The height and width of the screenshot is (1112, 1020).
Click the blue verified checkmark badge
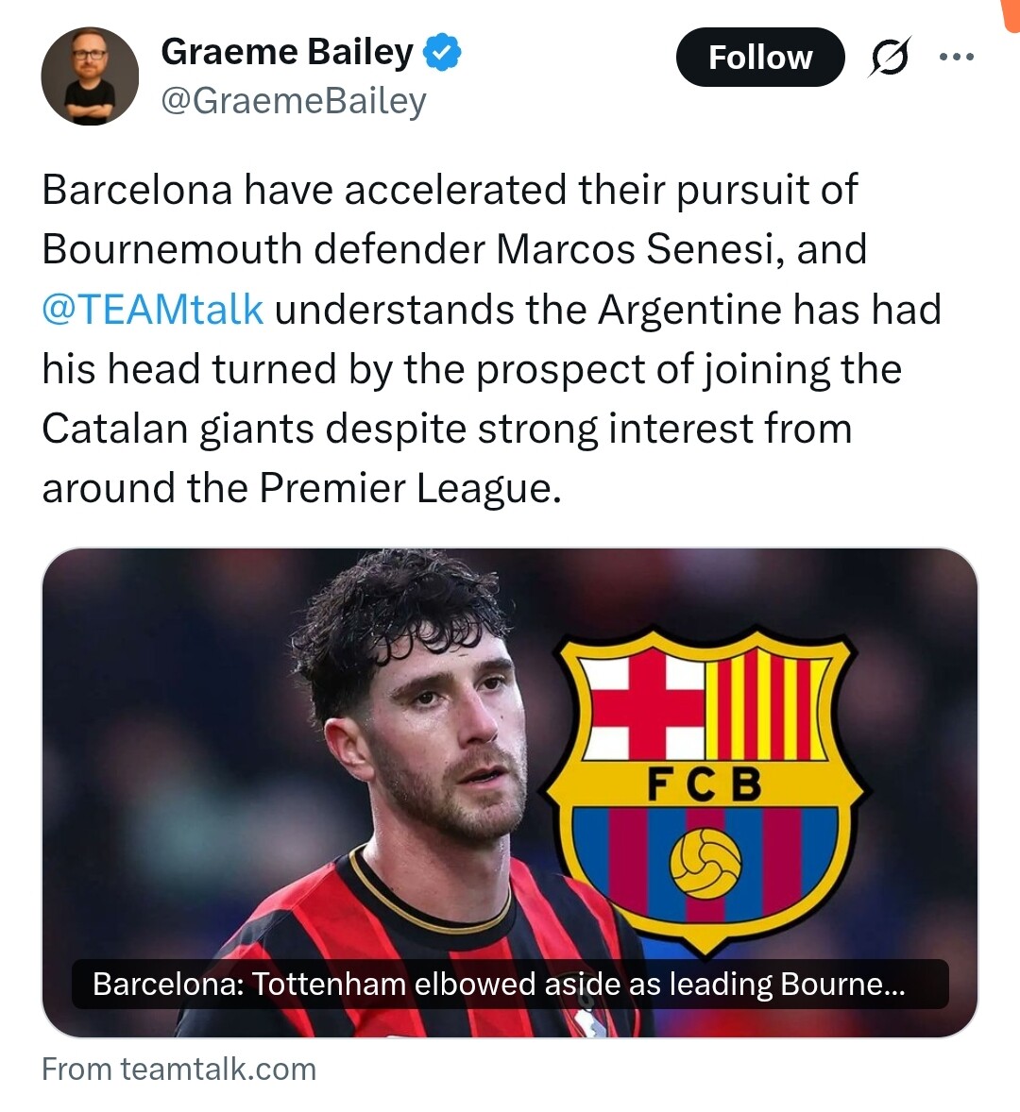(441, 52)
